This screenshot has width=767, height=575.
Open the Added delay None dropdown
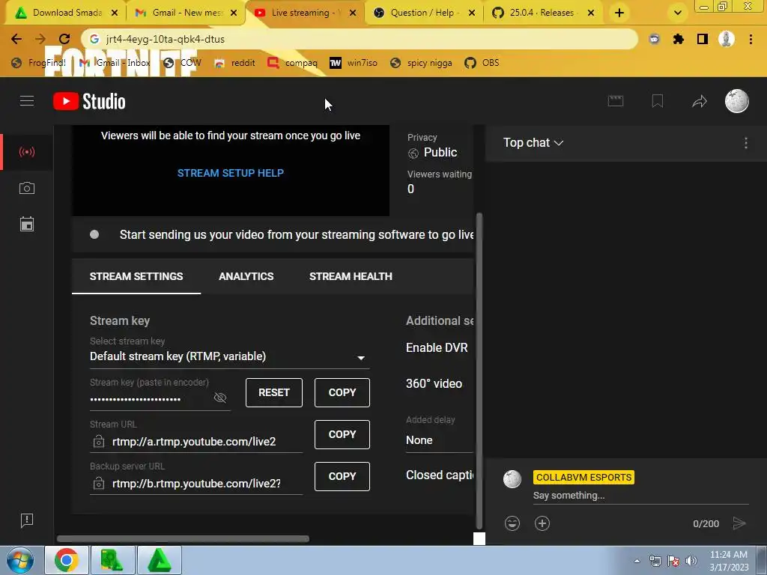pyautogui.click(x=439, y=440)
